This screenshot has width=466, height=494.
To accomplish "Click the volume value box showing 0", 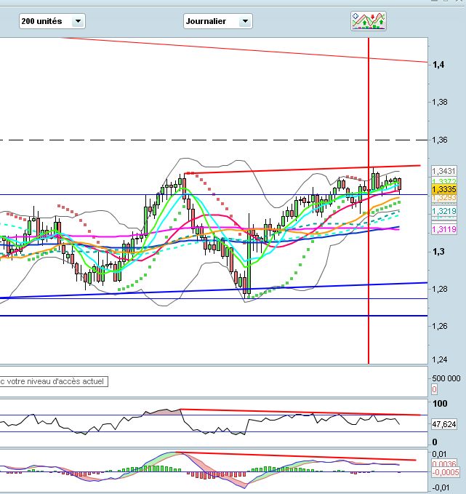I will [434, 389].
